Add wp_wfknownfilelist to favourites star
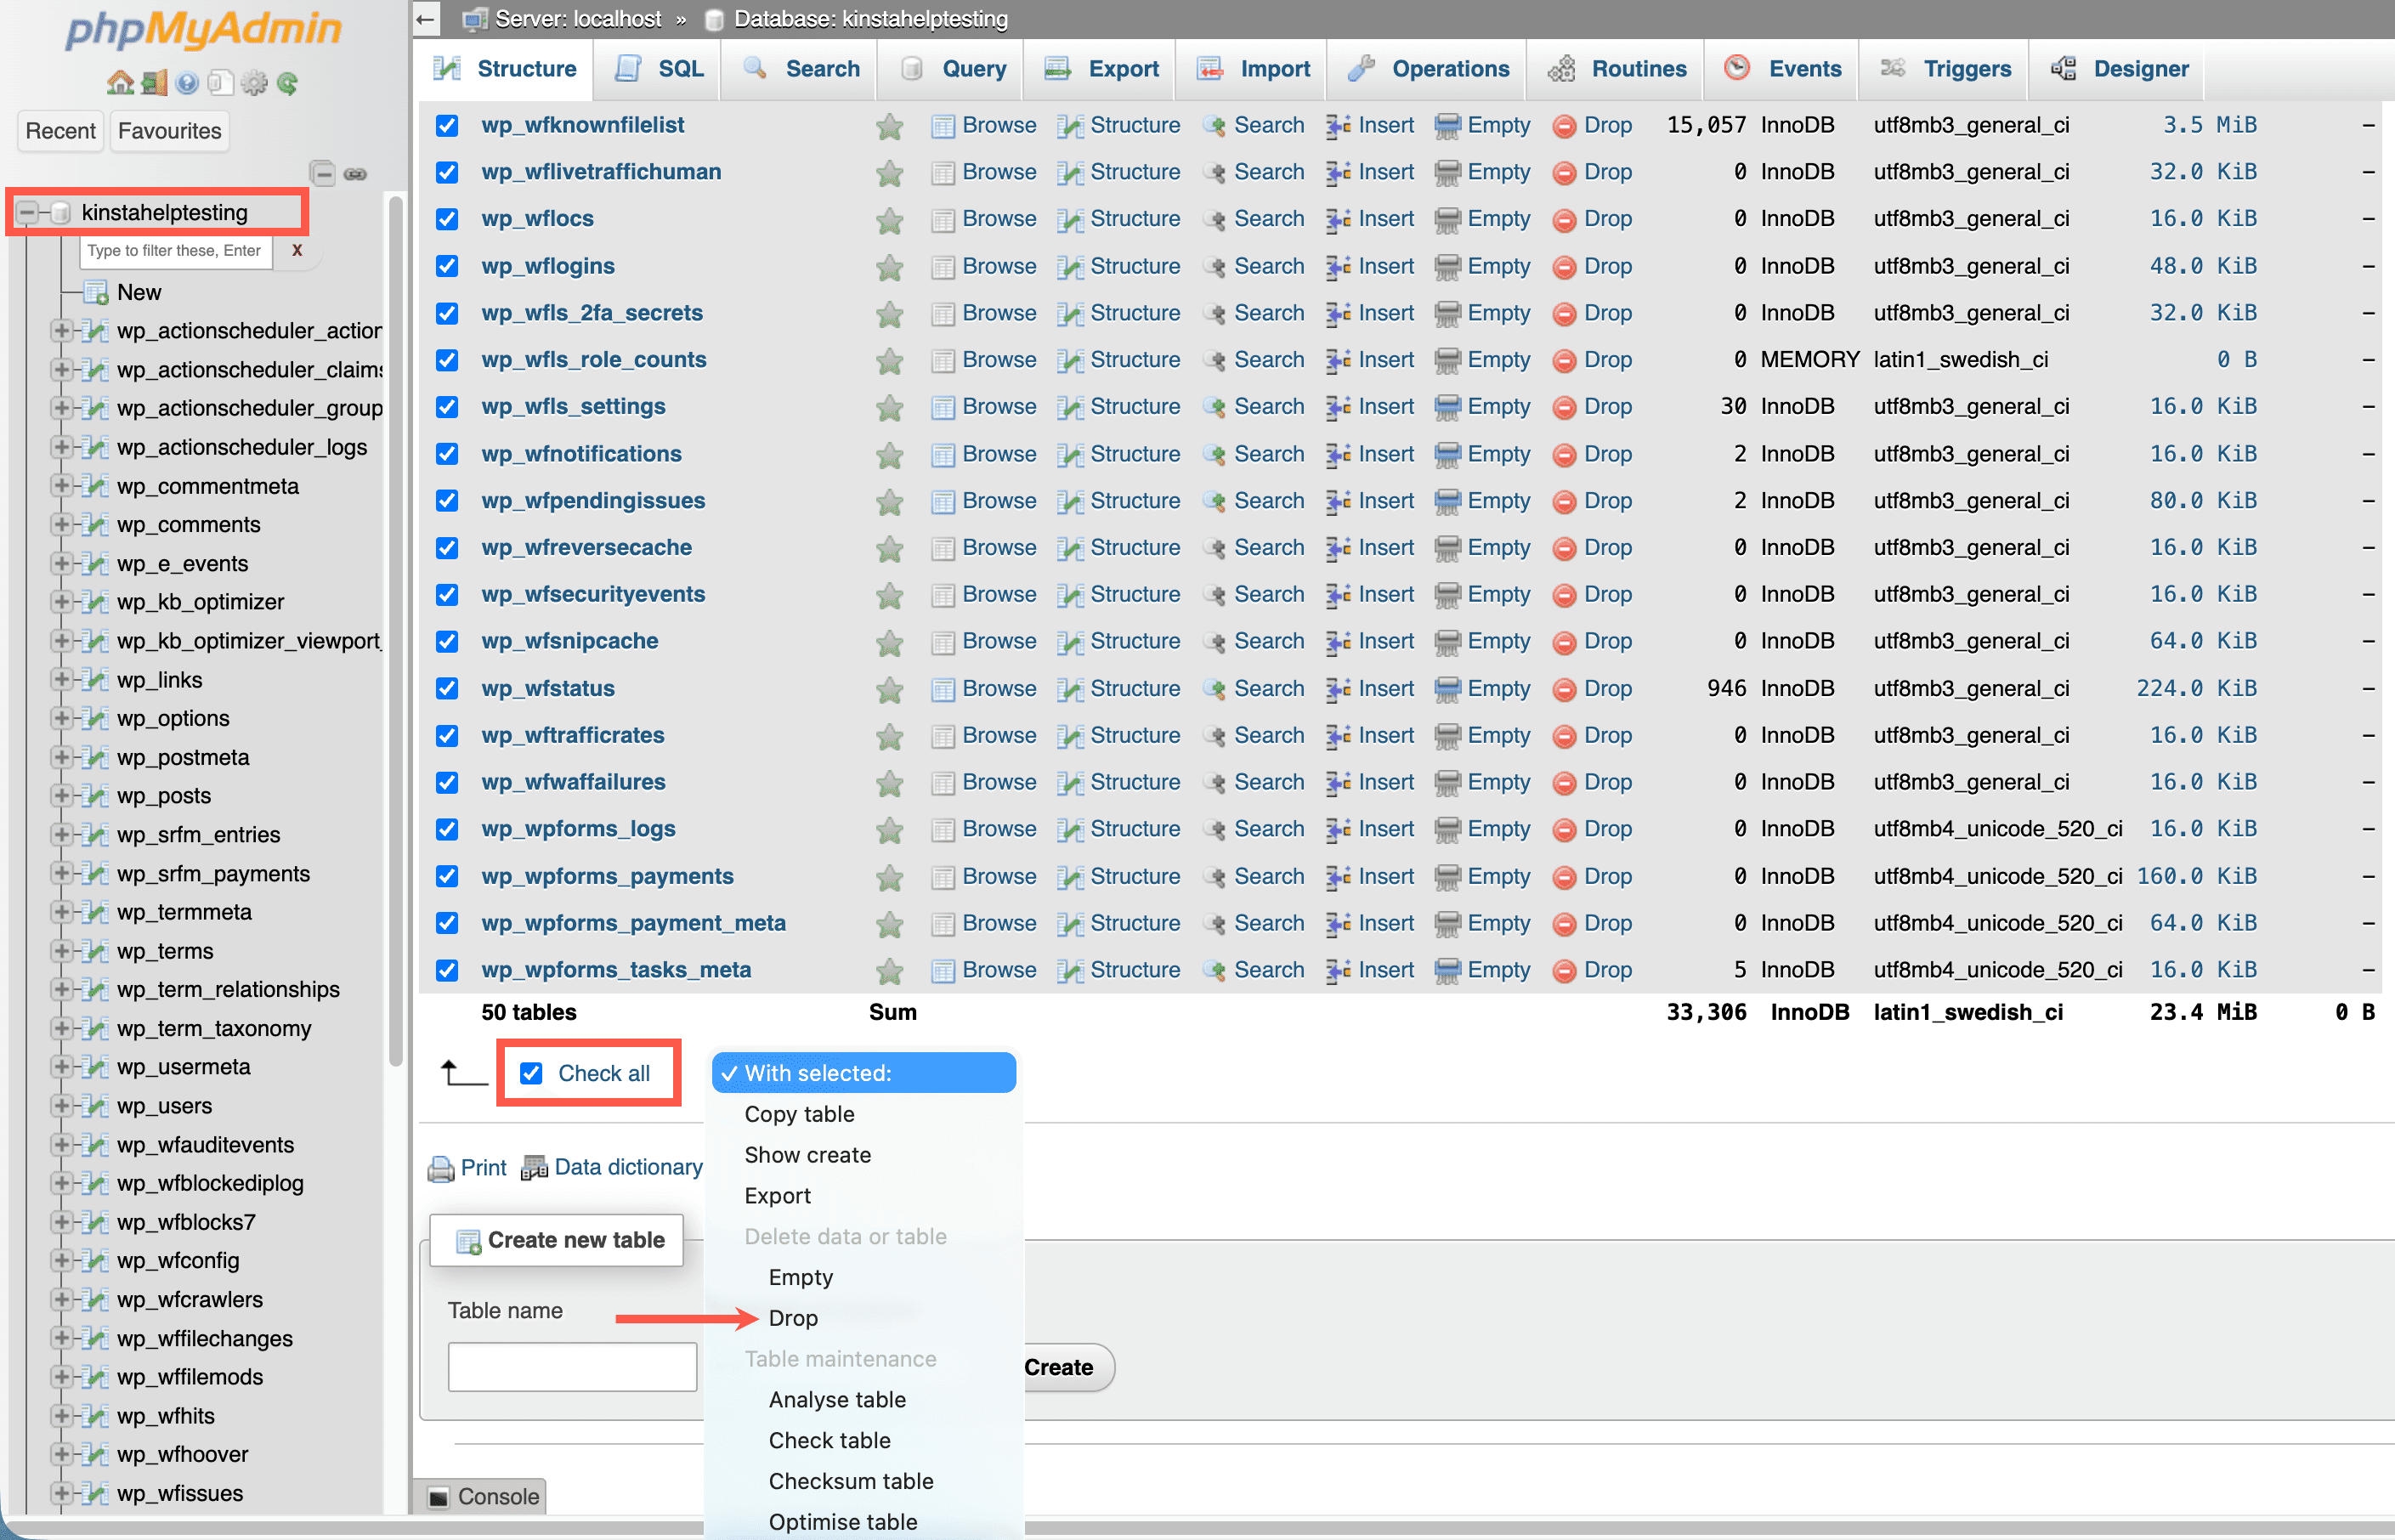 coord(889,126)
